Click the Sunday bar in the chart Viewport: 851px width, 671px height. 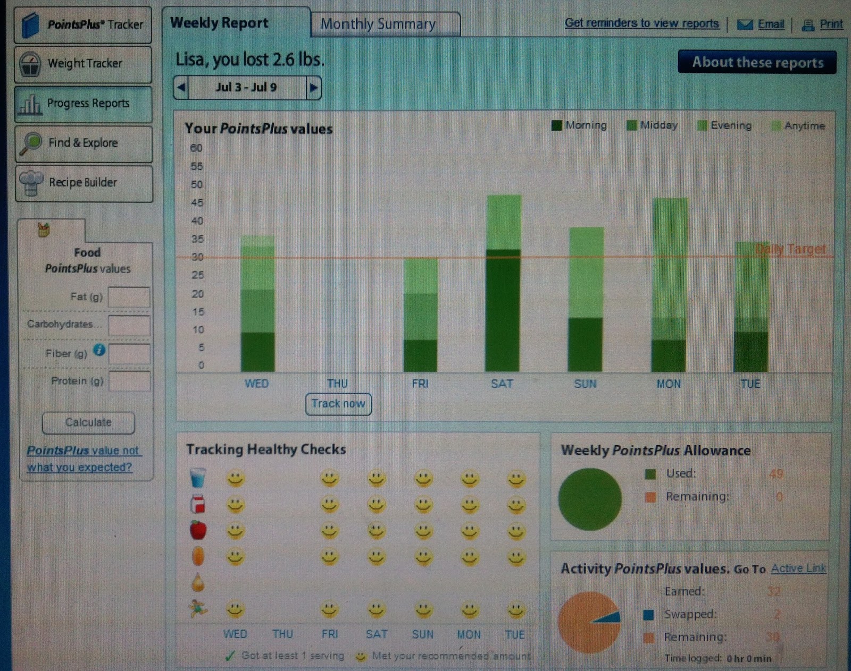586,300
